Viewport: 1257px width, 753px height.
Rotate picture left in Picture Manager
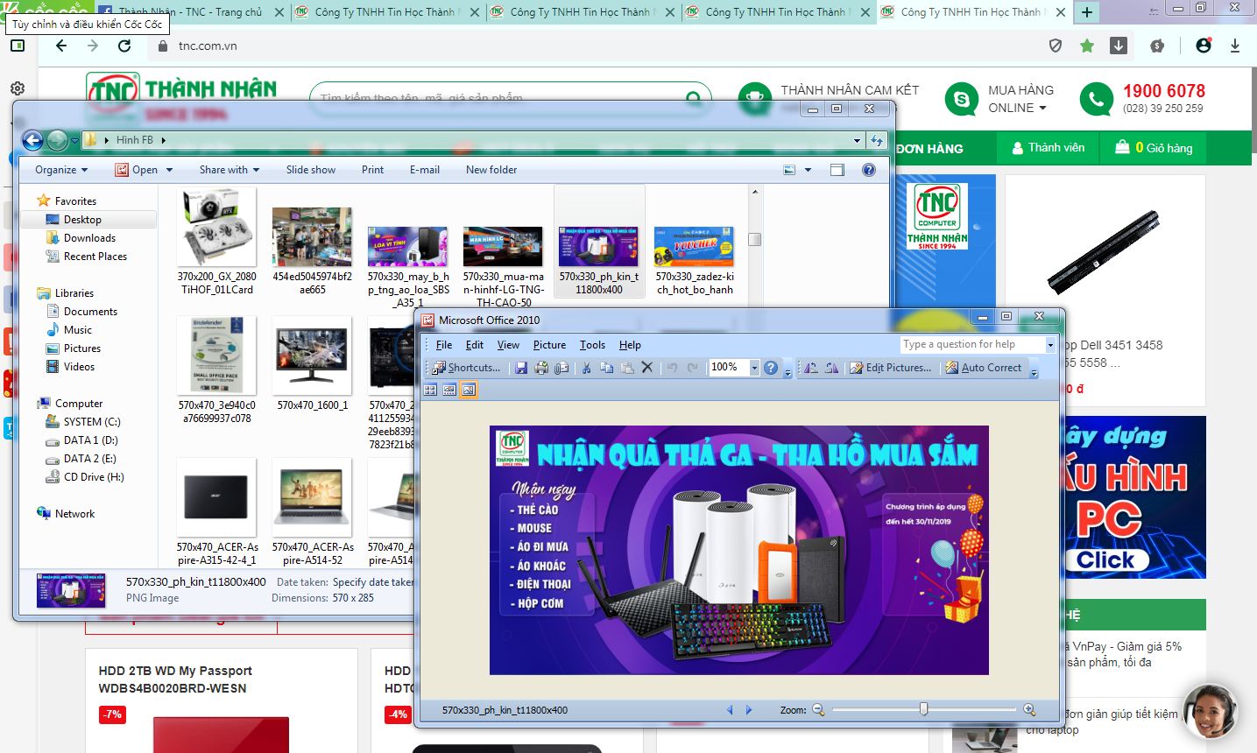point(811,368)
